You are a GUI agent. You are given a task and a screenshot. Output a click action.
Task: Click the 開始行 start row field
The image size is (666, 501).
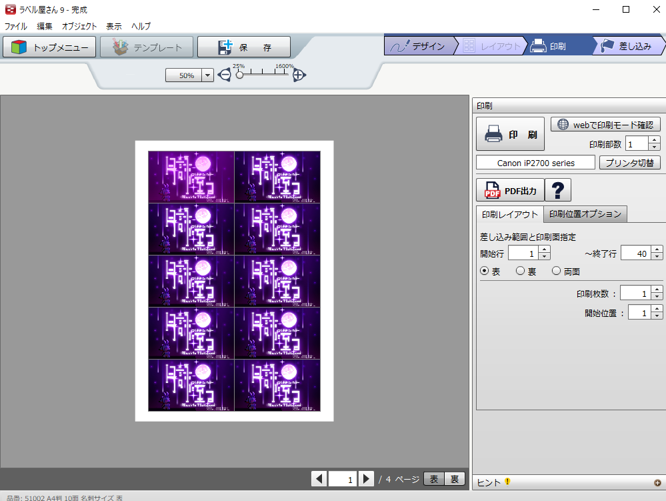pyautogui.click(x=523, y=254)
